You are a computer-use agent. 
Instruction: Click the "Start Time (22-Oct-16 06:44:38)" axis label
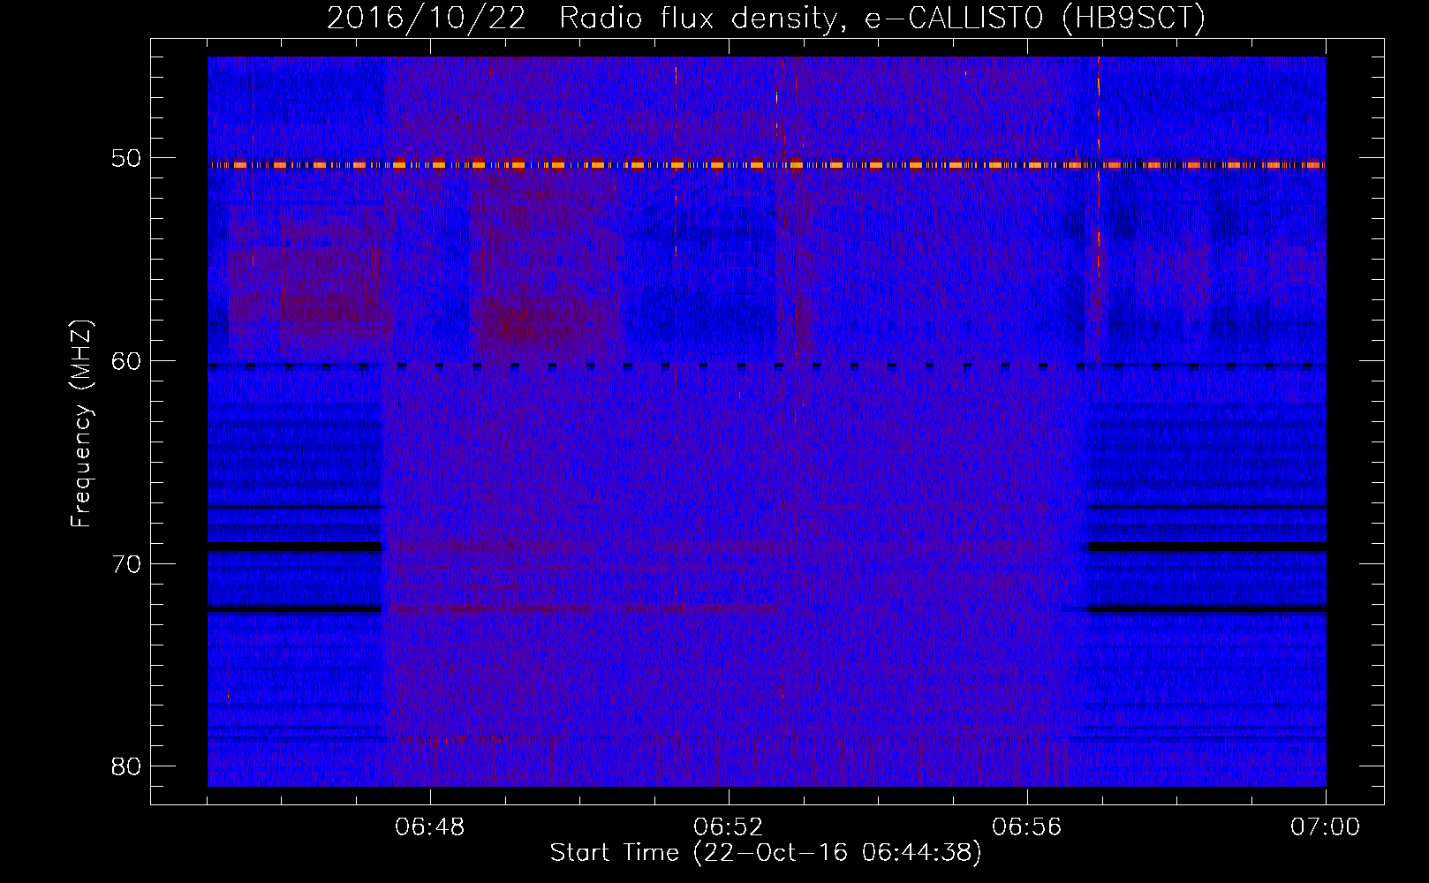tap(766, 853)
